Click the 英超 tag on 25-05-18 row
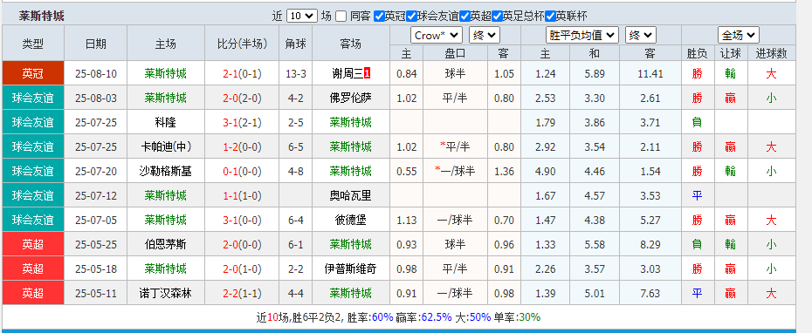Screen dimensions: 812x333 (33, 268)
